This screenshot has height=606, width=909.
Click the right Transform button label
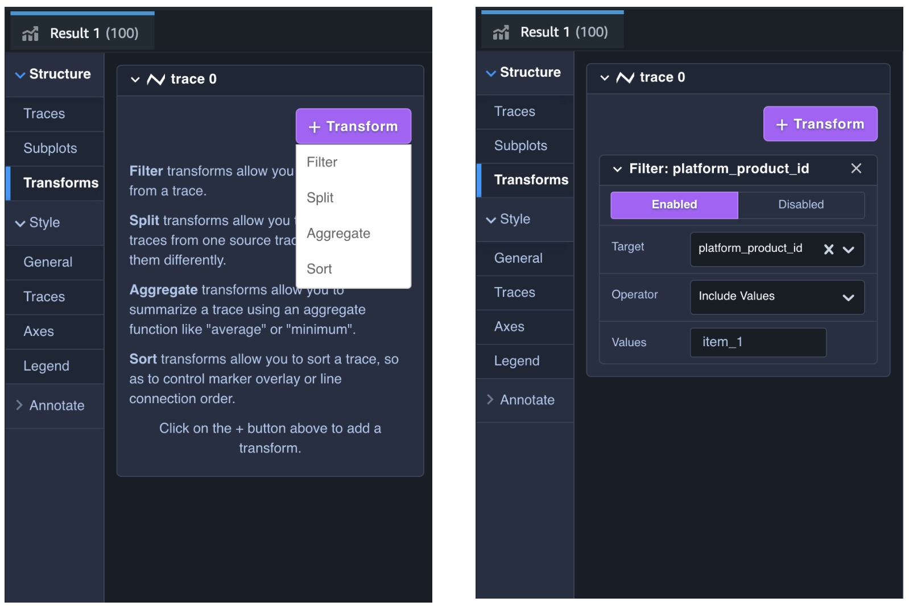pyautogui.click(x=829, y=124)
